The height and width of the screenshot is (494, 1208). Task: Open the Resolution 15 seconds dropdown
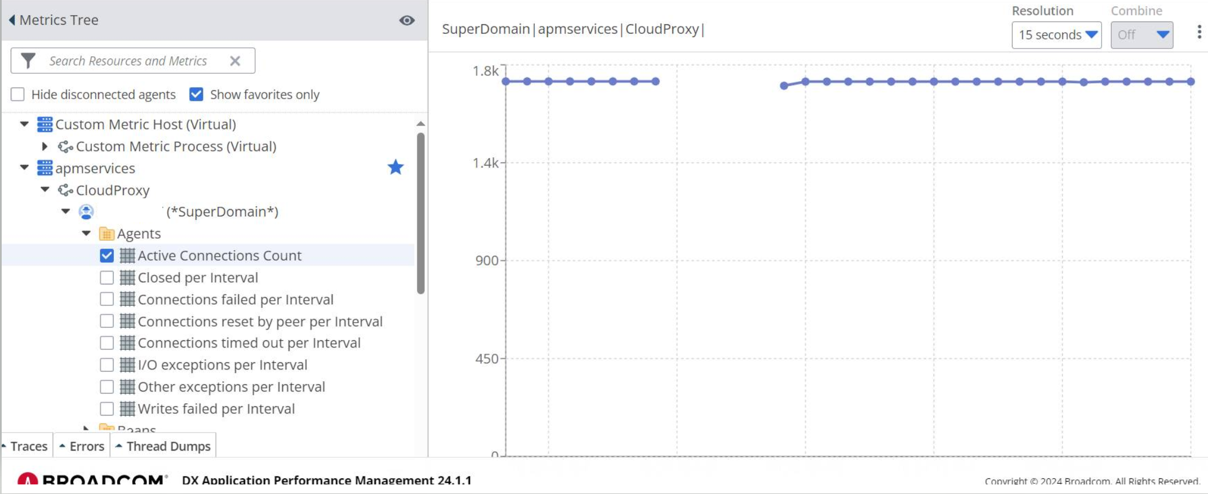point(1056,35)
